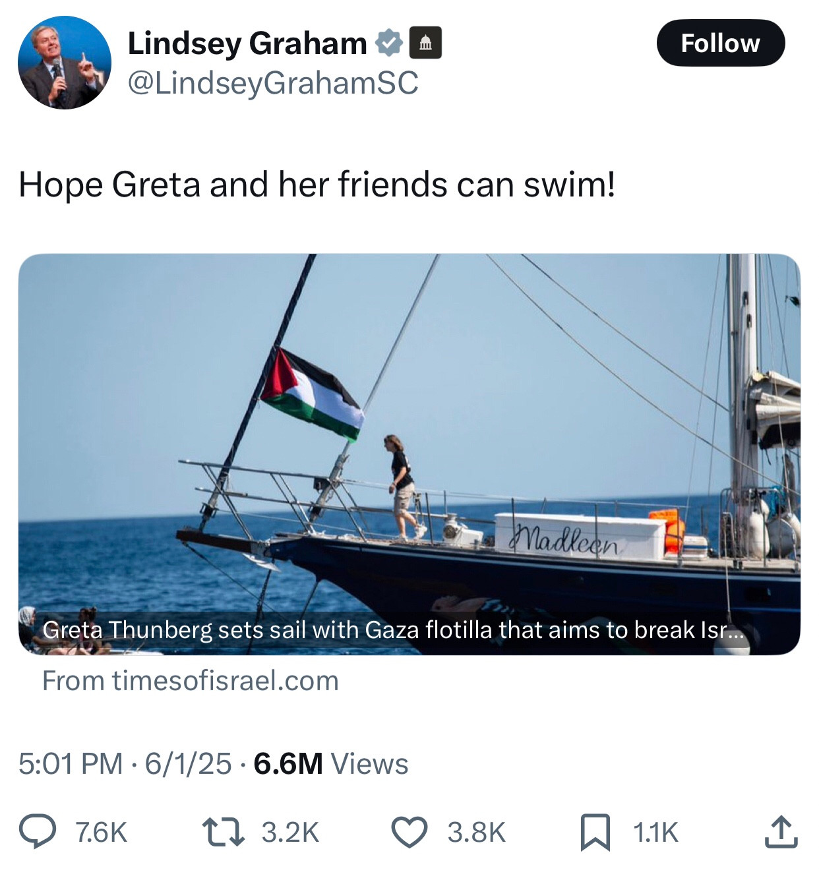This screenshot has height=884, width=819.
Task: Click the government building affiliation badge
Action: [426, 44]
